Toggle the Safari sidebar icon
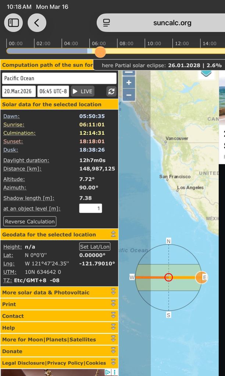The image size is (225, 376). pos(14,23)
